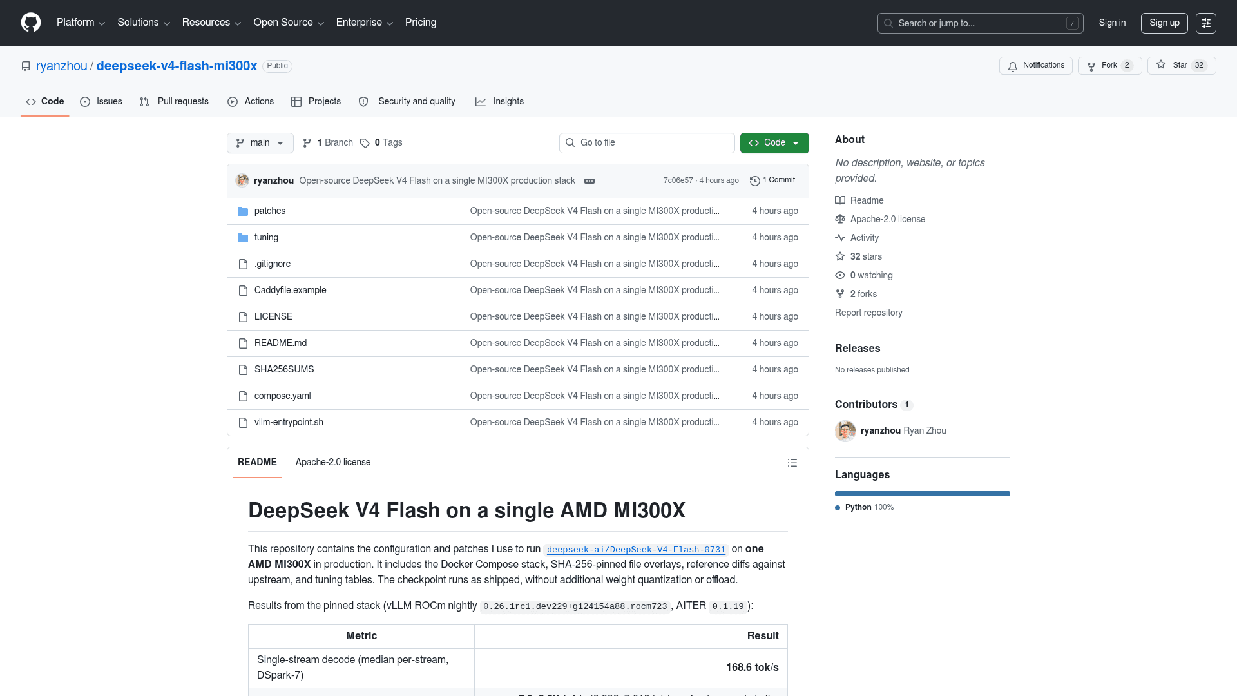Open the vllm-entrypoint.sh file
Image resolution: width=1237 pixels, height=696 pixels.
pos(289,423)
